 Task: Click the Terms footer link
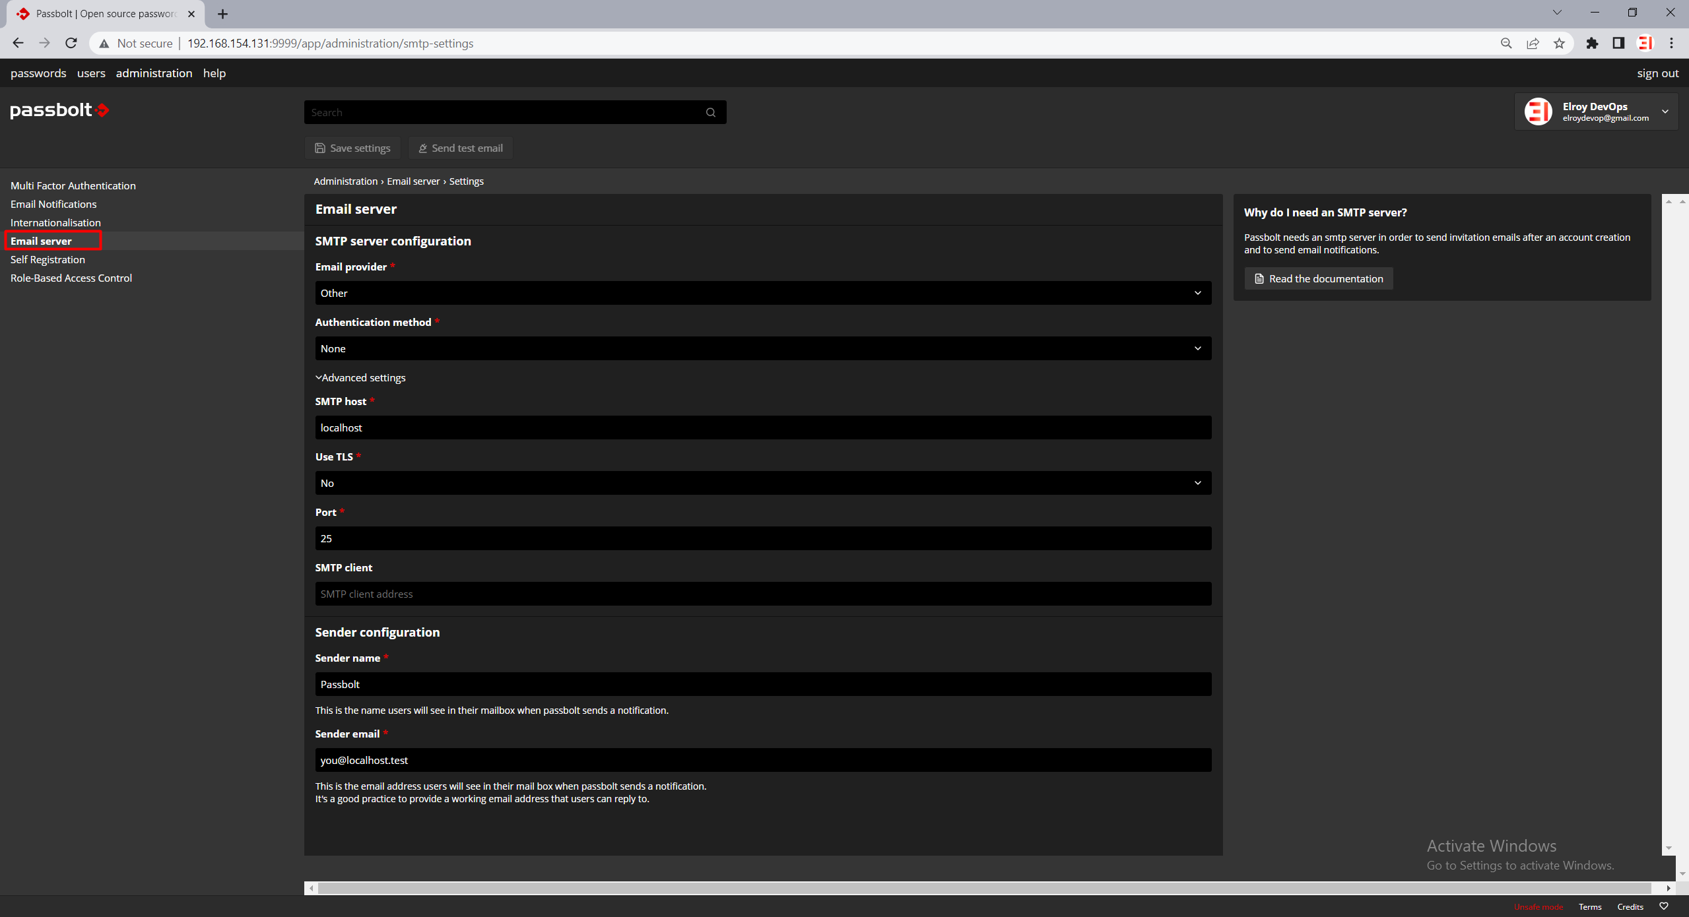[x=1590, y=907]
